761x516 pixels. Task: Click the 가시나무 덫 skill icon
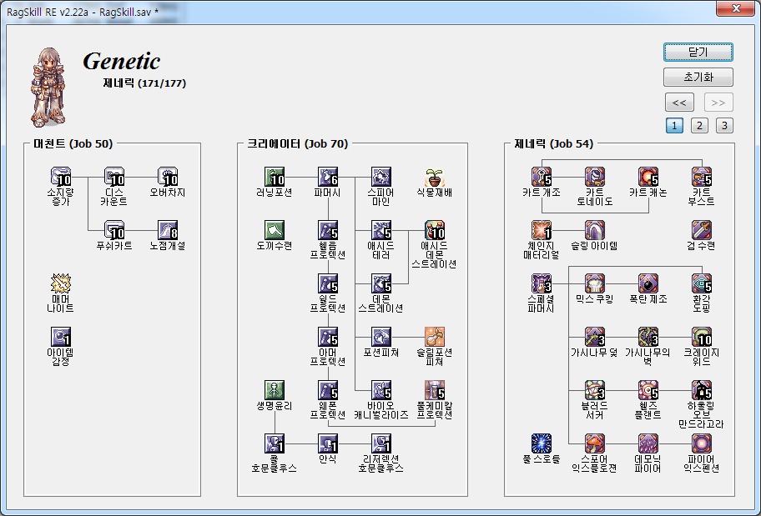[594, 337]
